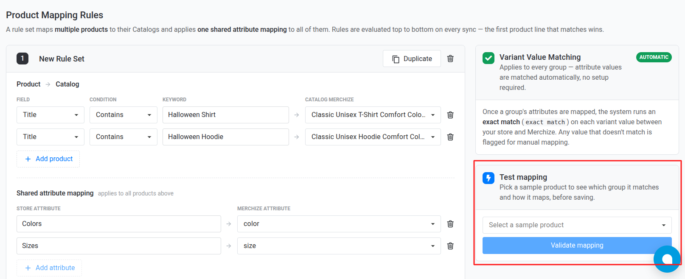Expand the Classic Unisex T-Shirt catalog dropdown
Screen dimensions: 685x279
(373, 115)
